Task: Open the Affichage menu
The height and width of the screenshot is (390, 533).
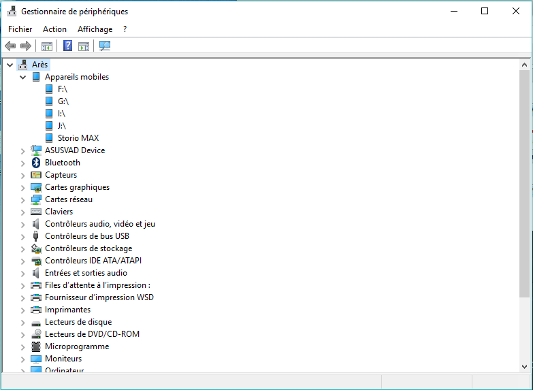Action: pos(95,29)
